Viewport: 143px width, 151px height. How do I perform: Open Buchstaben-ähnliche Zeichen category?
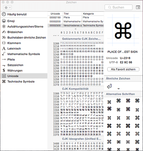point(24,37)
